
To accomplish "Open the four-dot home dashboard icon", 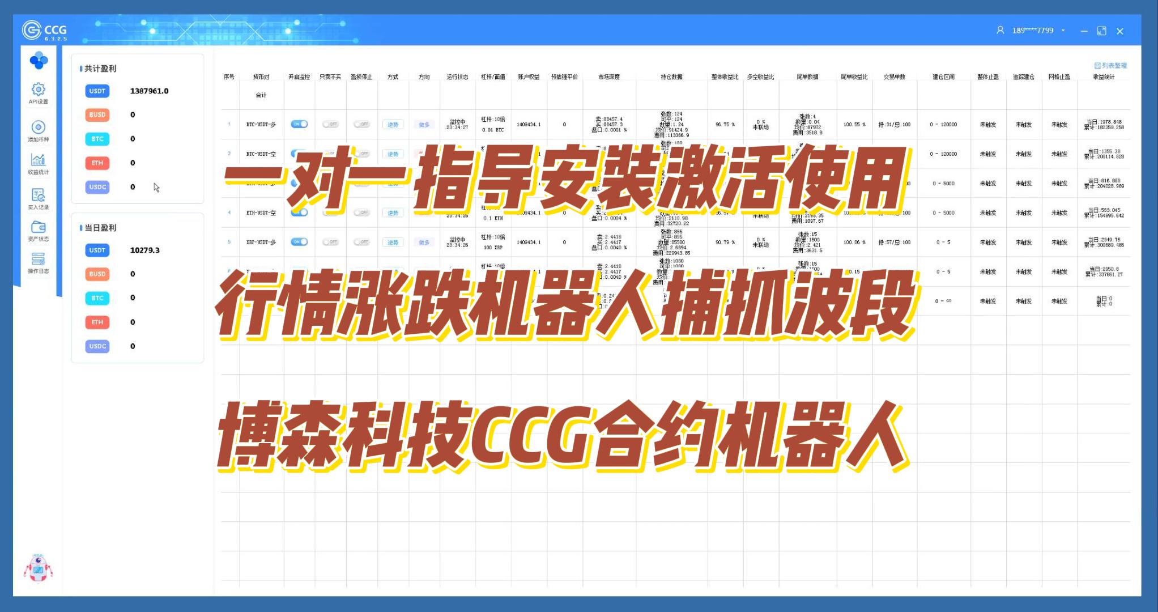I will pos(39,60).
